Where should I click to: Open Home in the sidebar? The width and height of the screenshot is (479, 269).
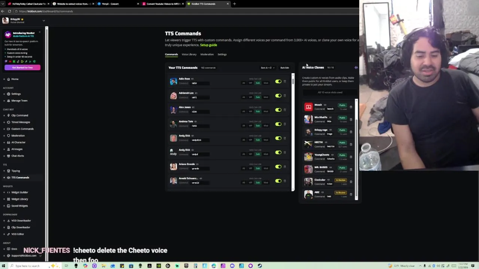click(15, 79)
